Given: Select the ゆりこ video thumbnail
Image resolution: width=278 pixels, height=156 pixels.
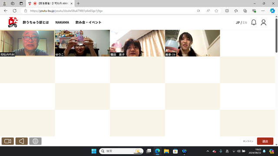Looking at the screenshot, I should [x=82, y=43].
